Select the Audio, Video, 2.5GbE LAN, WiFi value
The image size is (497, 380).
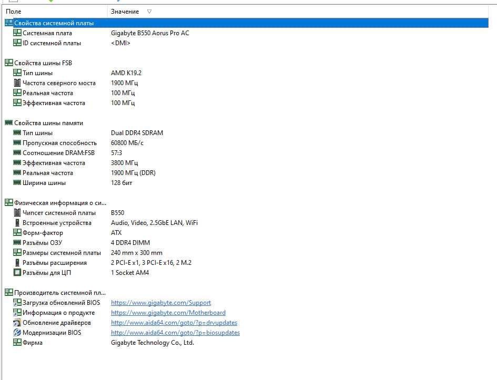(x=154, y=223)
